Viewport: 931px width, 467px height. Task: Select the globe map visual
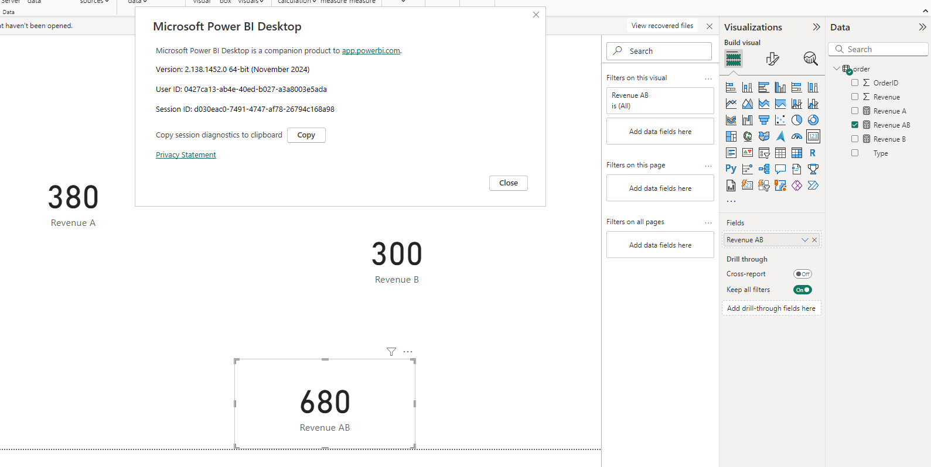click(747, 136)
